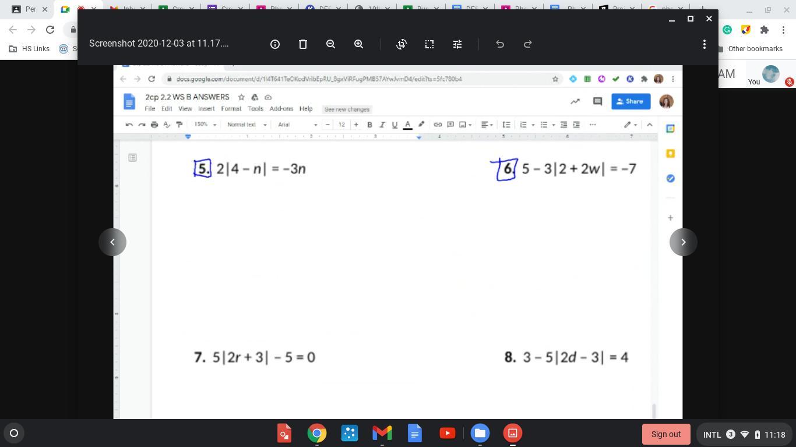The image size is (796, 447).
Task: Go to previous image with left arrow
Action: point(112,242)
